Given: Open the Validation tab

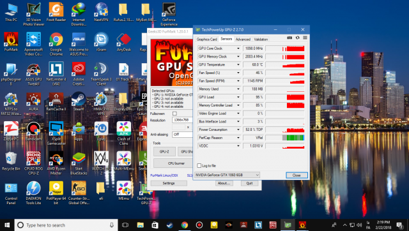Looking at the screenshot, I should click(261, 40).
